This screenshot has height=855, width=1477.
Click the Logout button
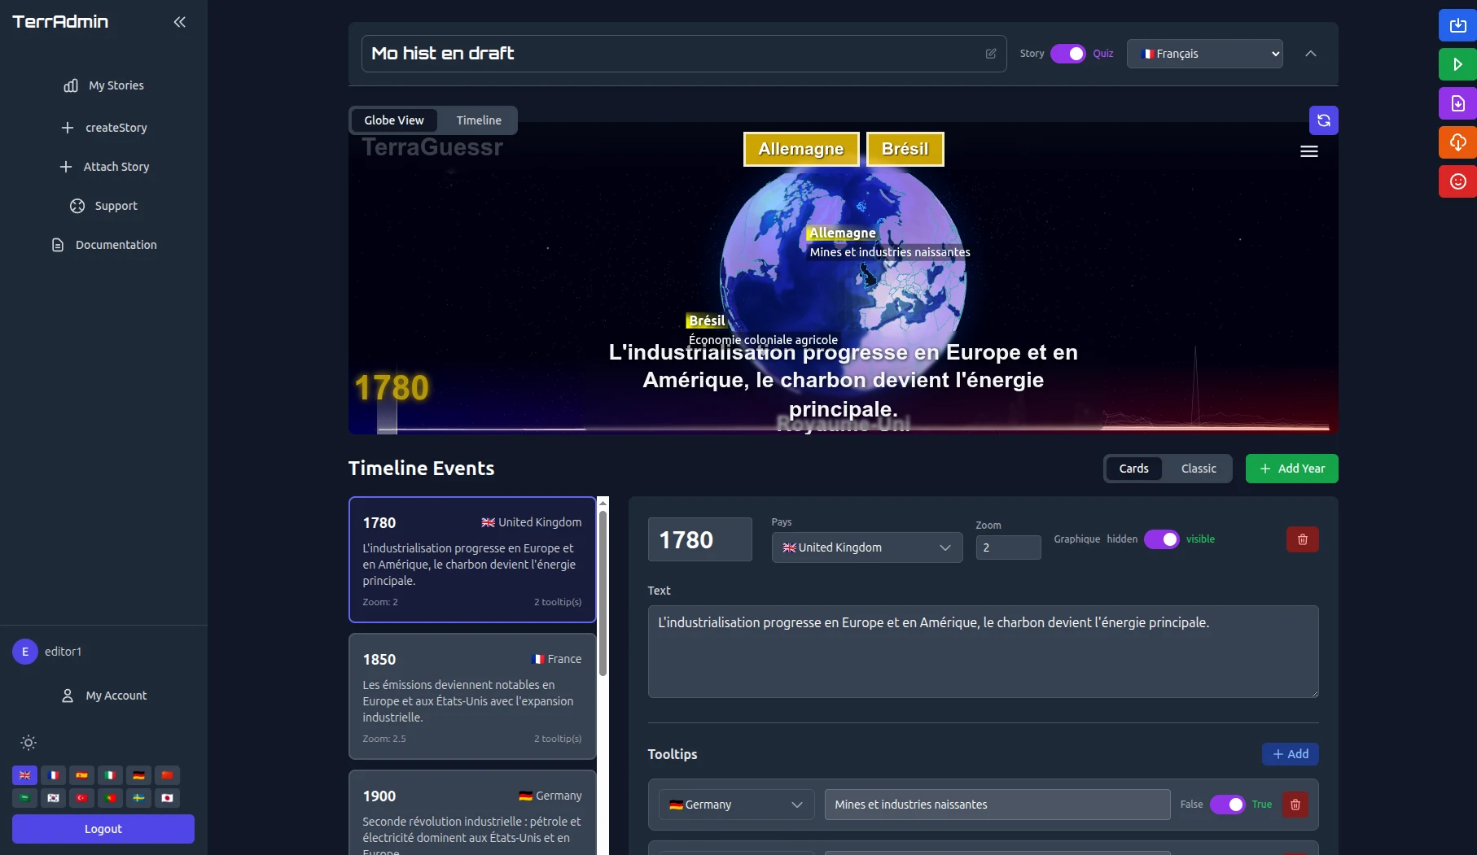point(103,829)
